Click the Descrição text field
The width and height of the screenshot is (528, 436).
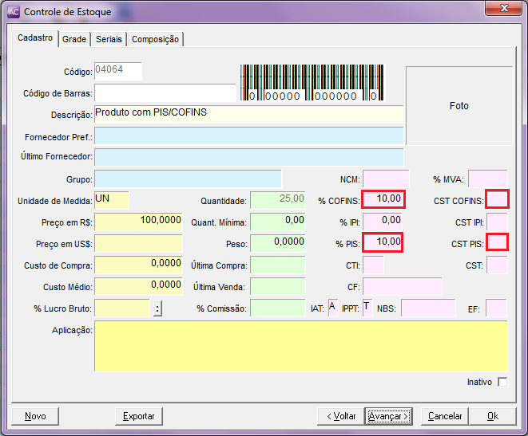248,114
